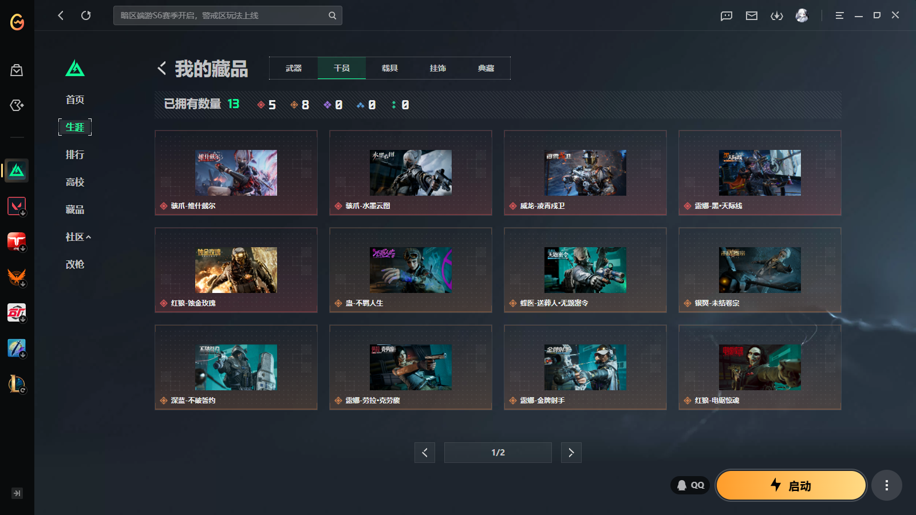Select the red T game icon in sidebar
Image resolution: width=916 pixels, height=515 pixels.
(17, 241)
